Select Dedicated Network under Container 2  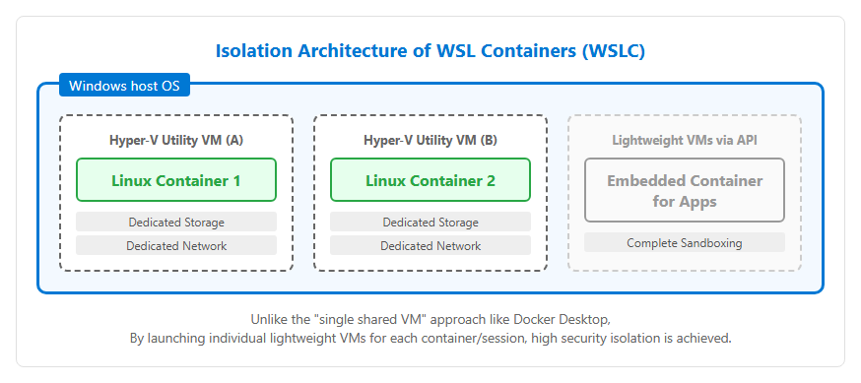[x=430, y=246]
